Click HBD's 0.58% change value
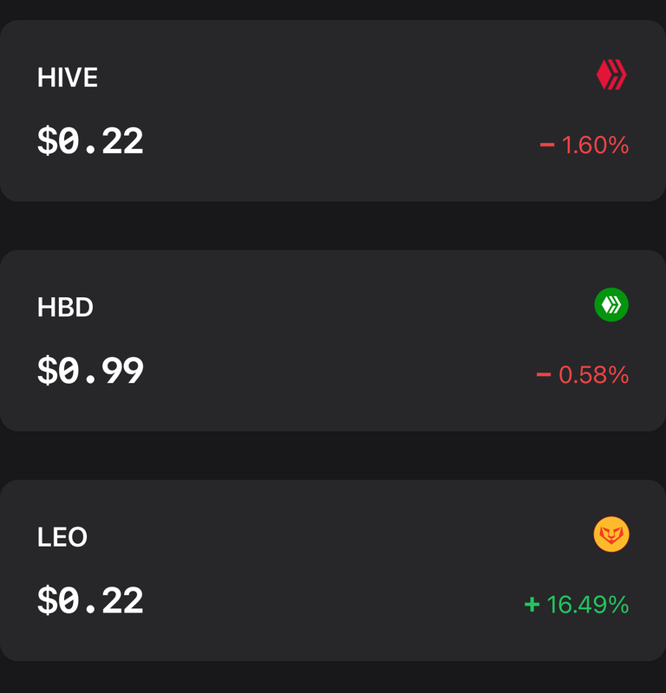The width and height of the screenshot is (666, 693). (x=593, y=375)
